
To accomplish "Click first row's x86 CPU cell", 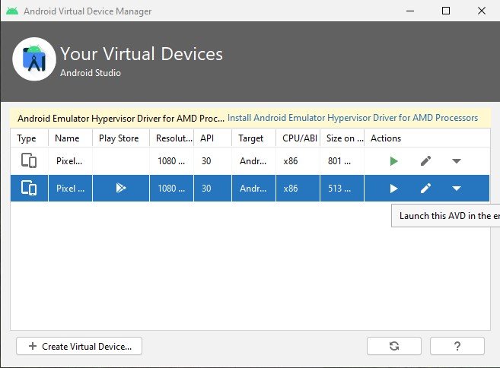I will pyautogui.click(x=298, y=161).
